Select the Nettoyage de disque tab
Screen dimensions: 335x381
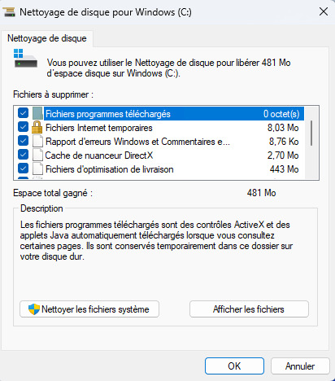(47, 38)
